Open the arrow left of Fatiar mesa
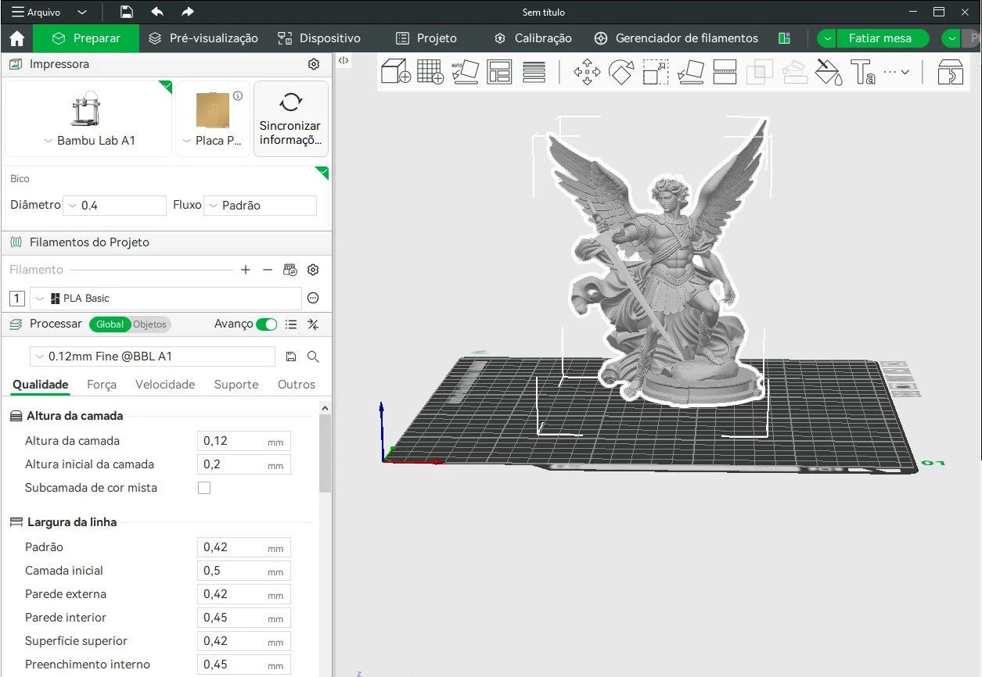Viewport: 982px width, 677px height. tap(827, 38)
